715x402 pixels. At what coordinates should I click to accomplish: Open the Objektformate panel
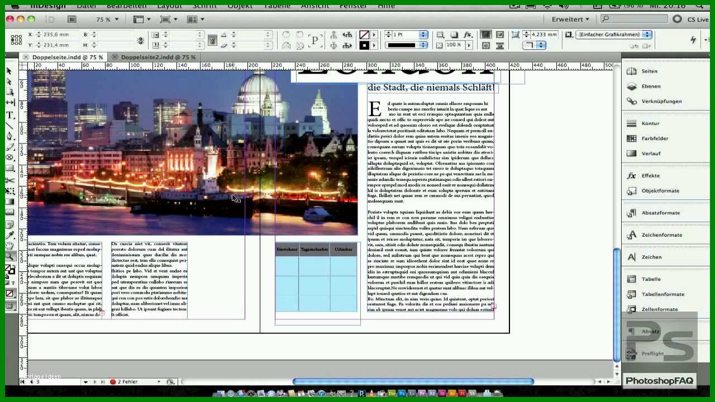click(660, 191)
